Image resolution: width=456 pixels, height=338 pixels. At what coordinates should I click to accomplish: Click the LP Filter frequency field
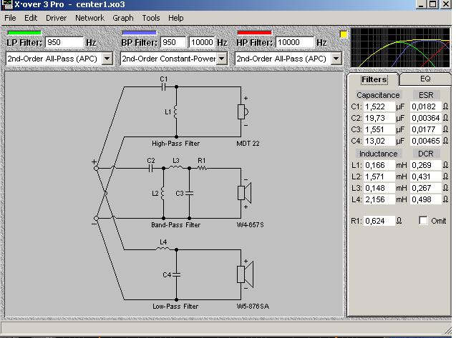click(64, 42)
